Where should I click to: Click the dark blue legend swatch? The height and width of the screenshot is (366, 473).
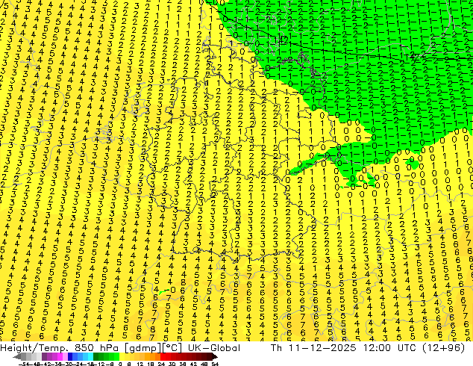(70, 357)
